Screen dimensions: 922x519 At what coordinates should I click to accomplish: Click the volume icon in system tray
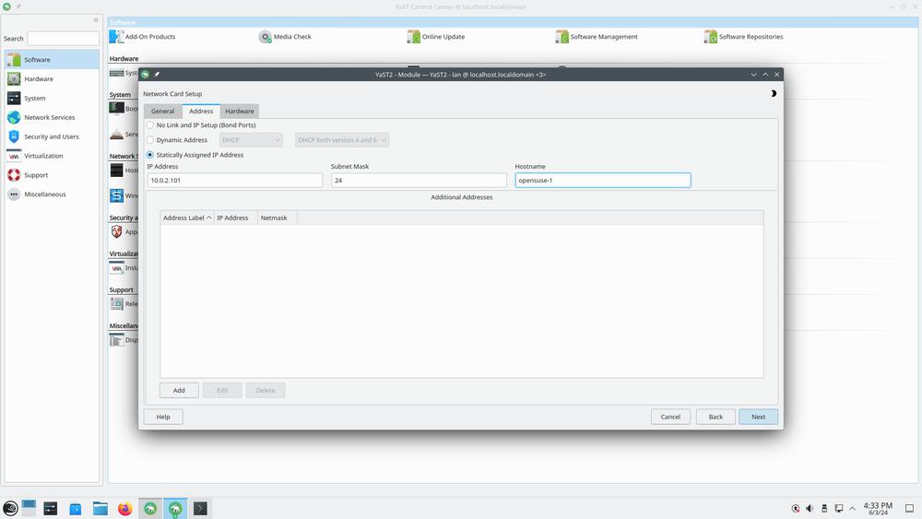pos(809,508)
